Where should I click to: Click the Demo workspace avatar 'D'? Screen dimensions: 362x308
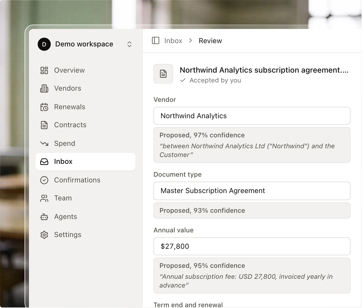click(44, 44)
